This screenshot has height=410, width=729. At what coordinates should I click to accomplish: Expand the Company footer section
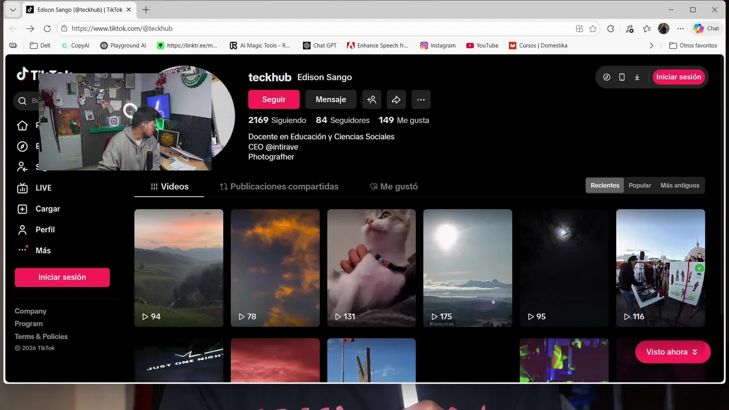(x=31, y=311)
